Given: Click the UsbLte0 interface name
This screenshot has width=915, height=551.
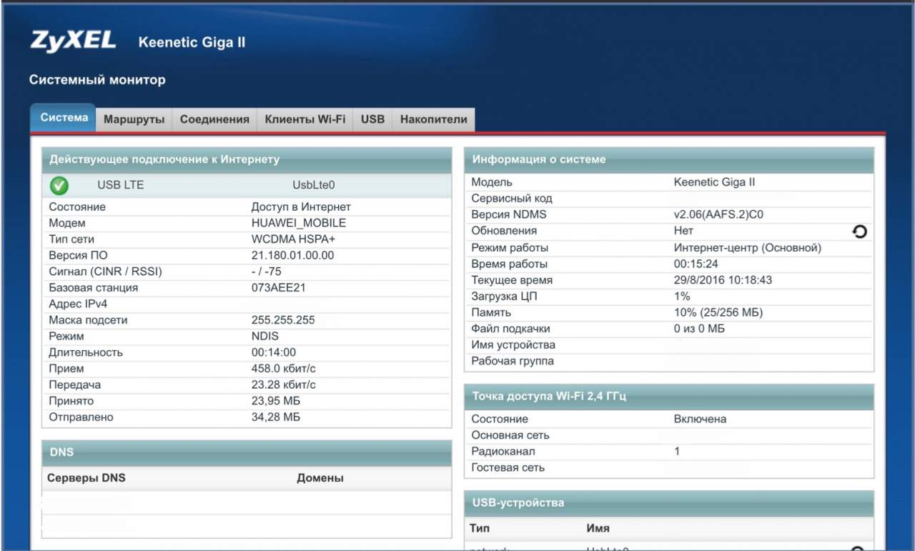Looking at the screenshot, I should pos(313,185).
